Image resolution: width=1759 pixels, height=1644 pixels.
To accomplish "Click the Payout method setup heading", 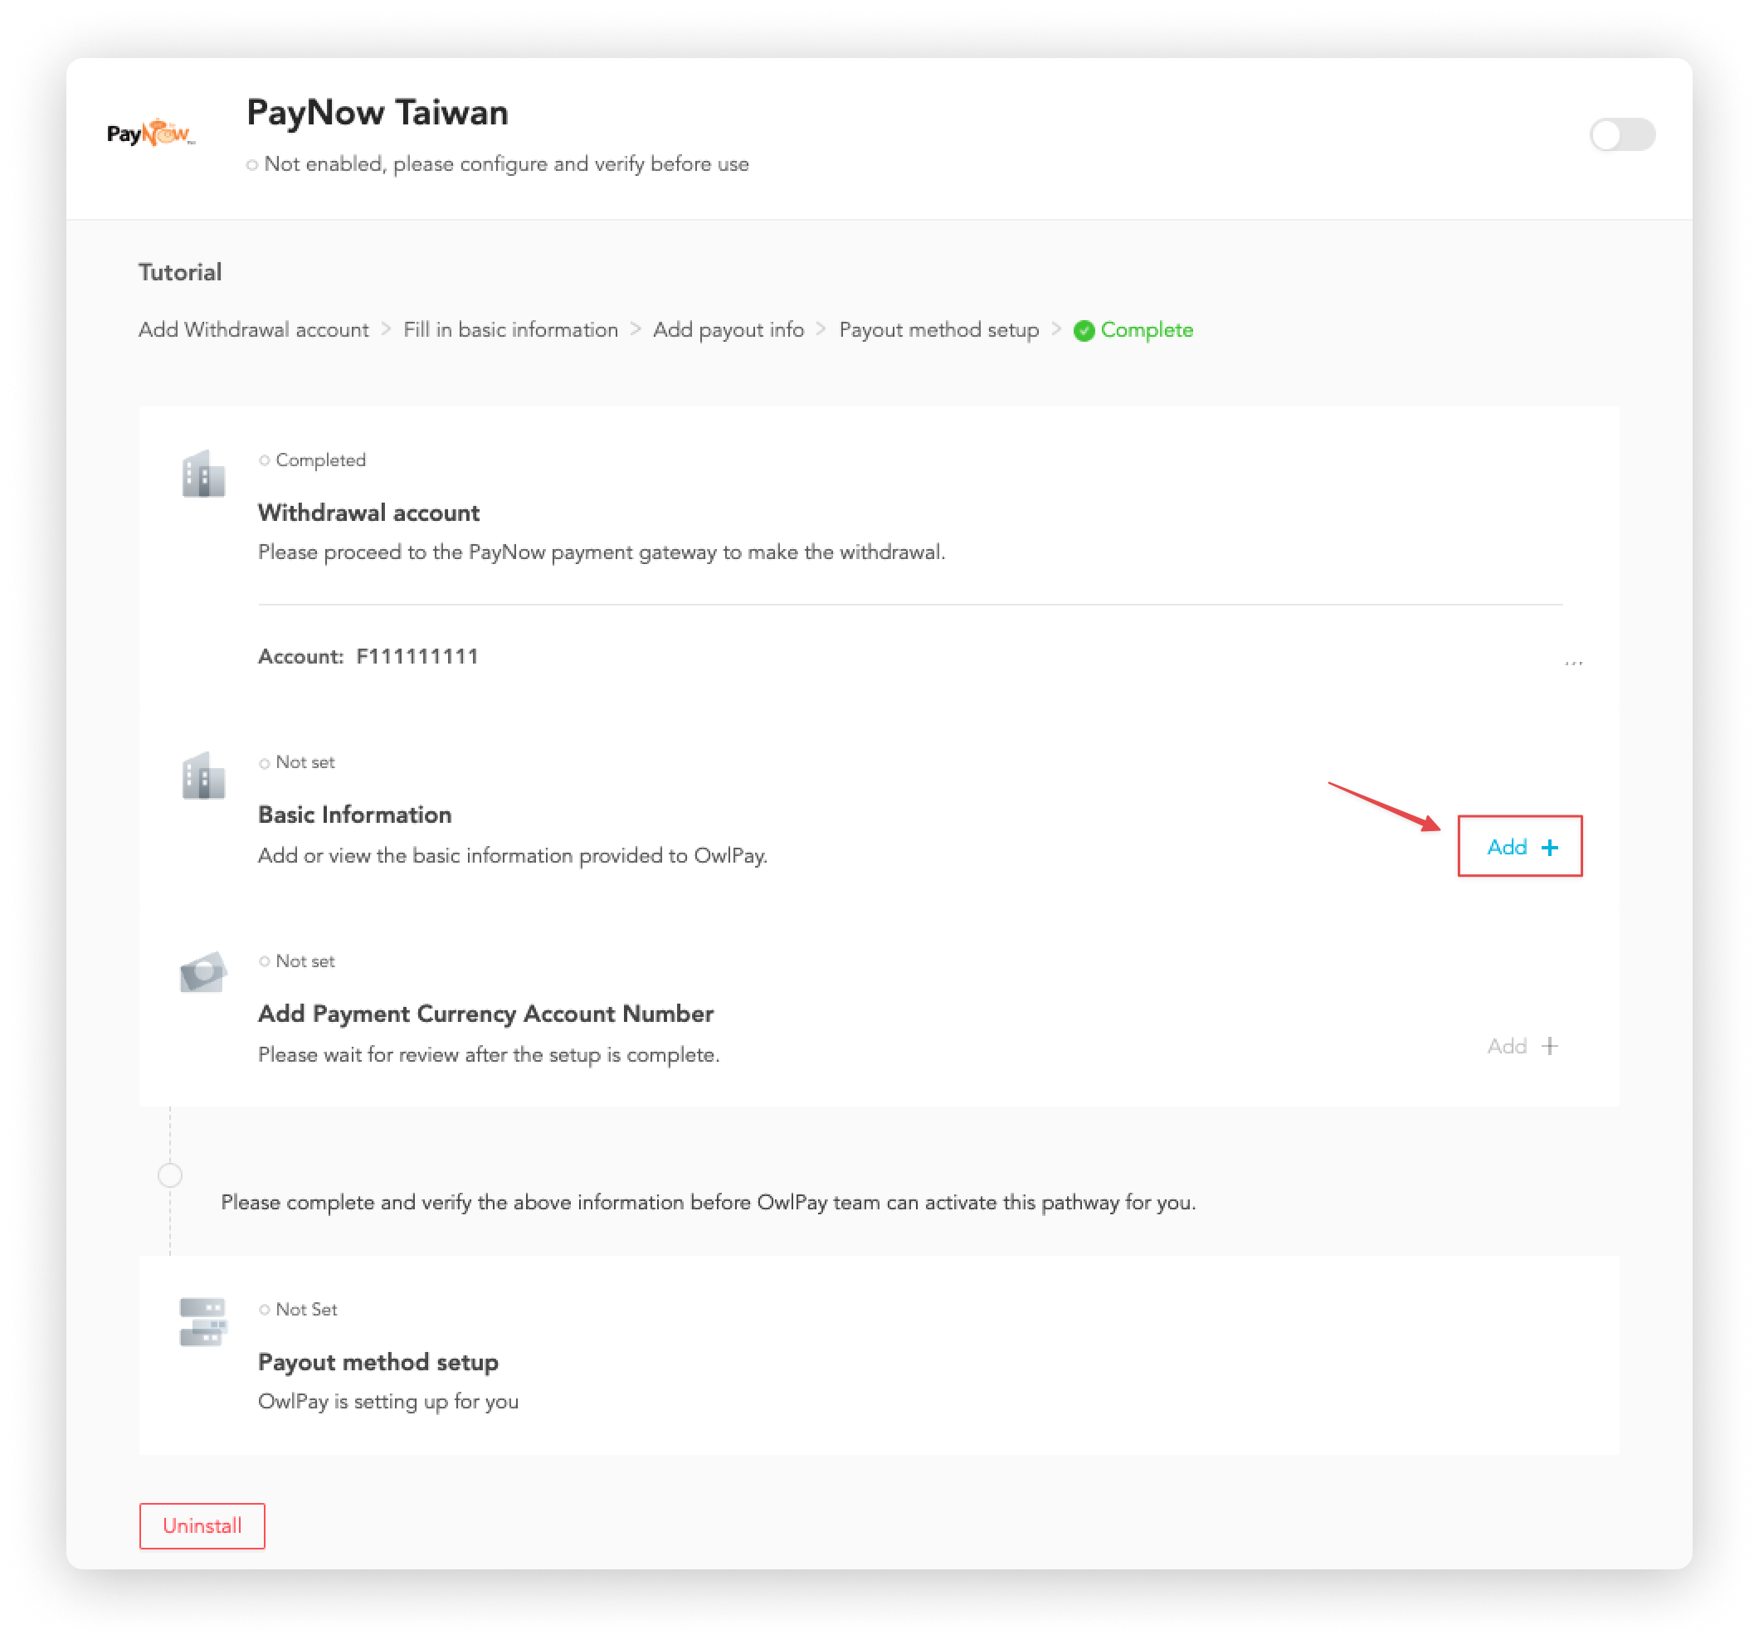I will tap(378, 1361).
